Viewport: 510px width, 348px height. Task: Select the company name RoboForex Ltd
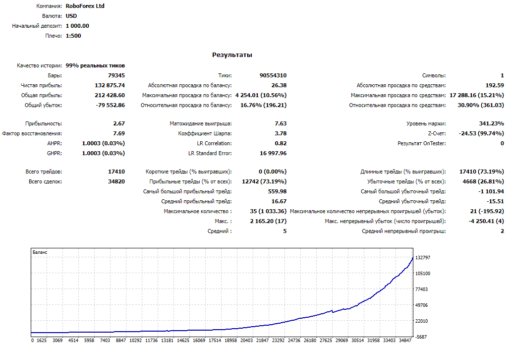coord(85,6)
